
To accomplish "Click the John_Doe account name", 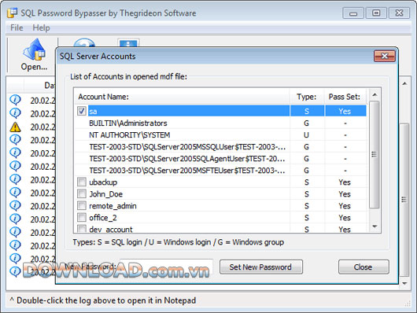I will (x=106, y=194).
